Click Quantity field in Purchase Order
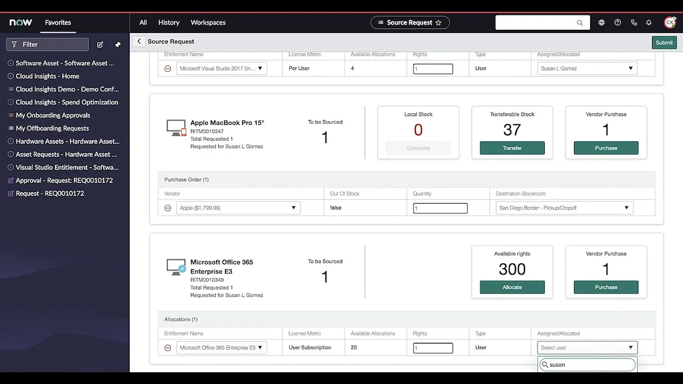 [x=440, y=209]
